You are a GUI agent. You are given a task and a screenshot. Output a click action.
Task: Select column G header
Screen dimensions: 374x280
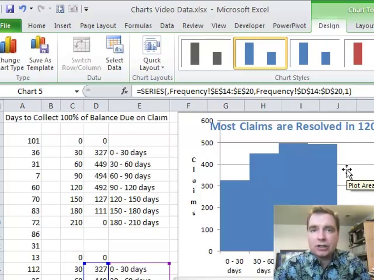[226, 106]
